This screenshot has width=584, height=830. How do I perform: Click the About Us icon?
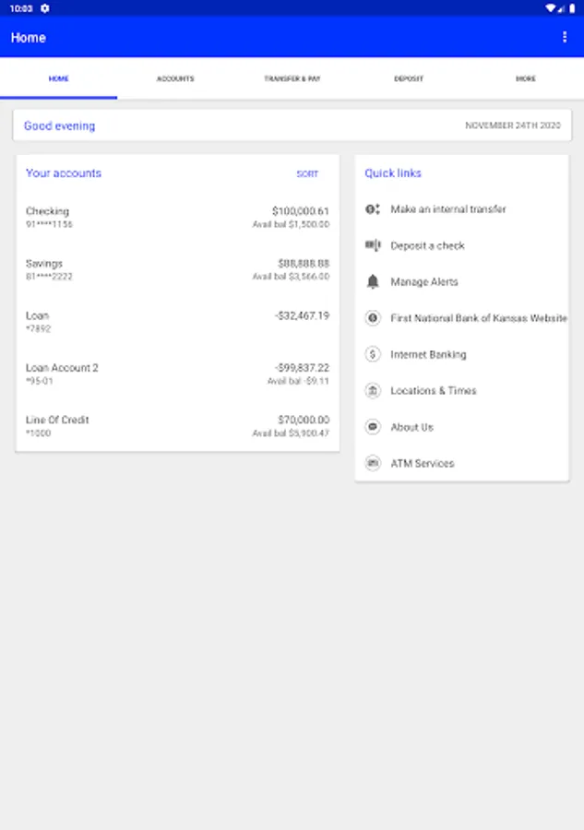coord(373,427)
